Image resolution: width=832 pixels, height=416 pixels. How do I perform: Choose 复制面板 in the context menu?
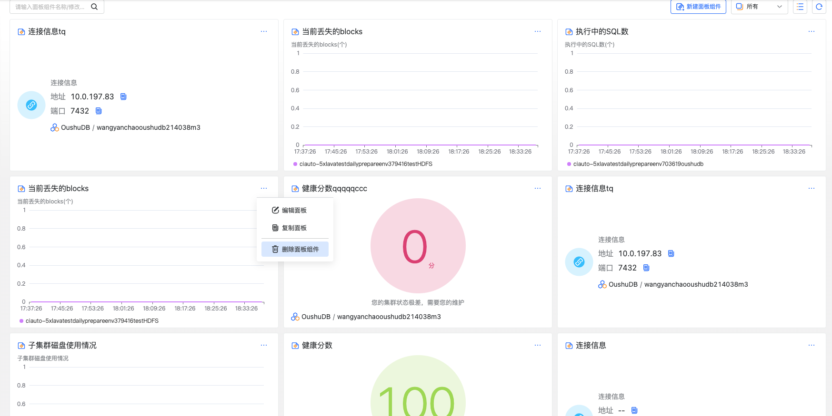(x=294, y=228)
